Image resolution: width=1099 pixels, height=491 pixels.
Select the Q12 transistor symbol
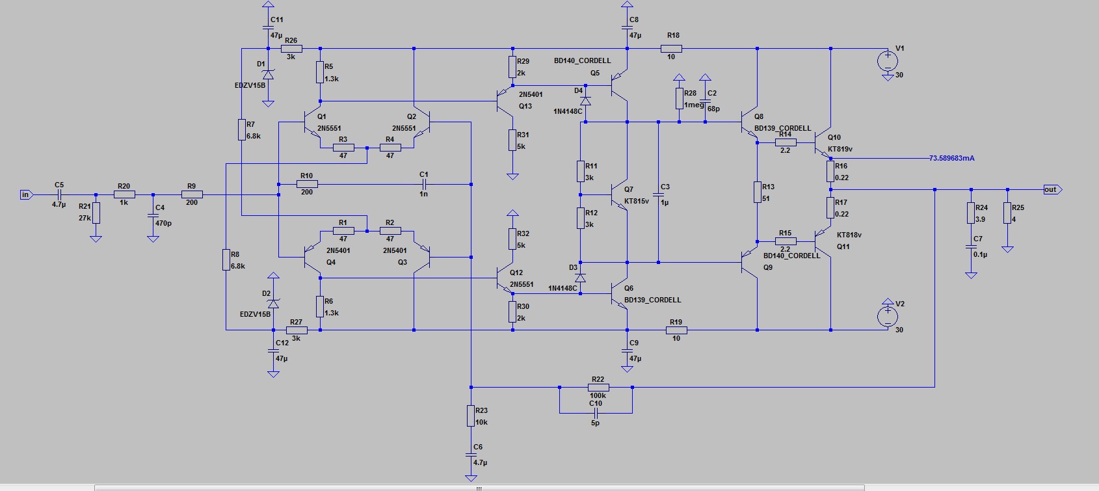[x=505, y=278]
